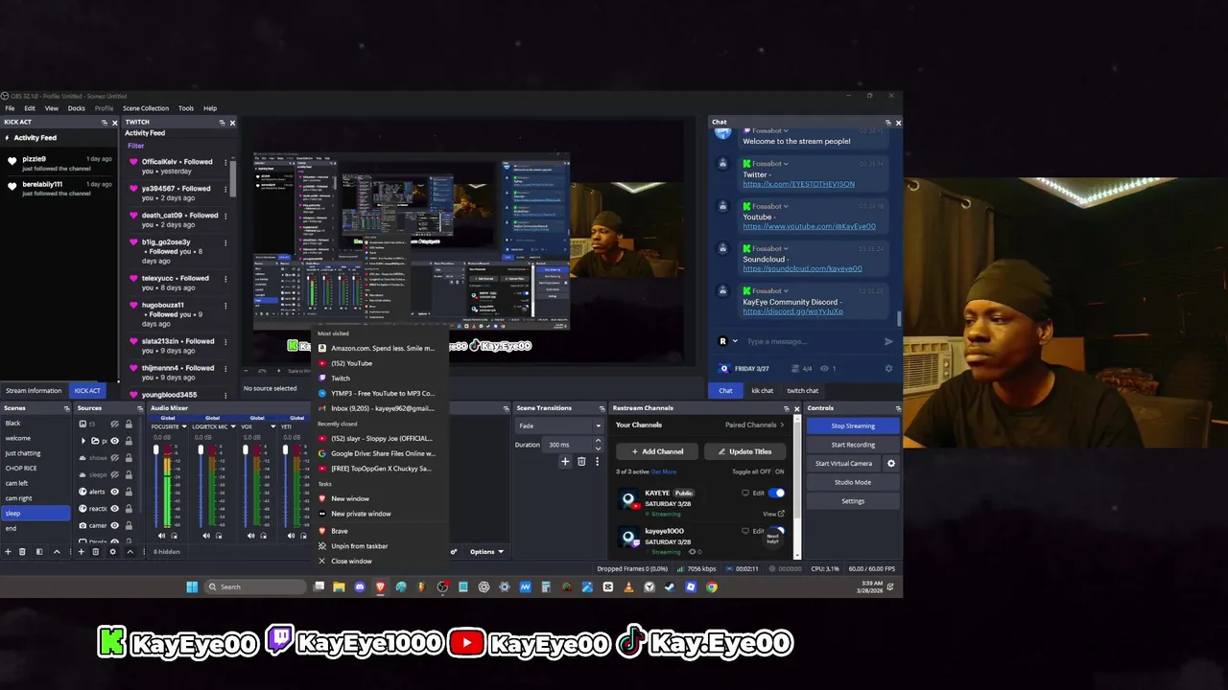Hide the reactions source

point(114,509)
